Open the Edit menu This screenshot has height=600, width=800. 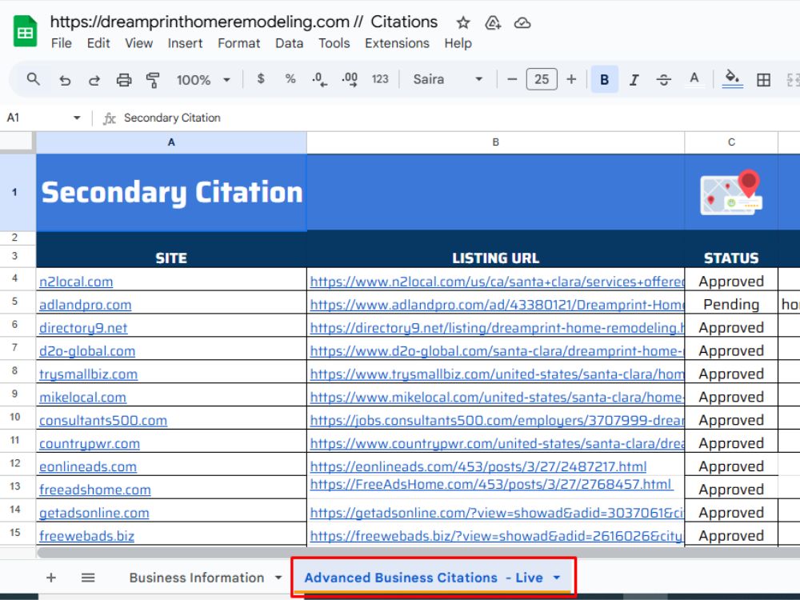(98, 43)
